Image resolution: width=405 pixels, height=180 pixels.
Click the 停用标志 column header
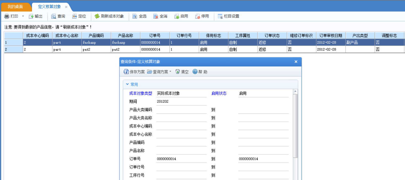[x=213, y=36]
